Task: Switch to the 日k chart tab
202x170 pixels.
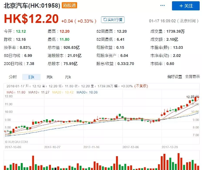Action: [32, 77]
